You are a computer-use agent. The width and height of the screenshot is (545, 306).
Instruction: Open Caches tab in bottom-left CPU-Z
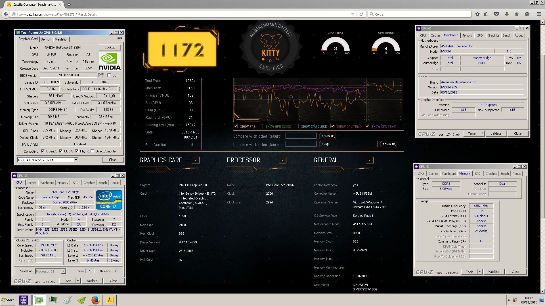pos(32,183)
